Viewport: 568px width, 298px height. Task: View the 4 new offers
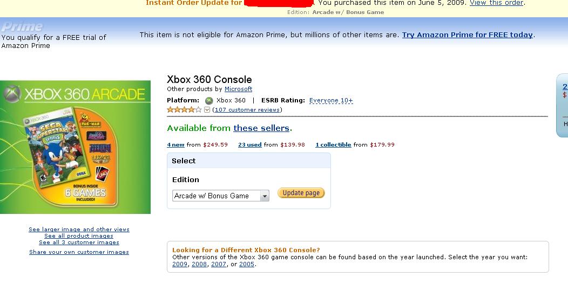(x=175, y=144)
